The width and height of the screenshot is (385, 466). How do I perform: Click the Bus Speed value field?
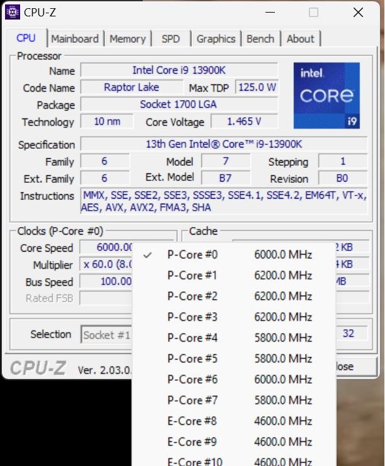(x=106, y=281)
